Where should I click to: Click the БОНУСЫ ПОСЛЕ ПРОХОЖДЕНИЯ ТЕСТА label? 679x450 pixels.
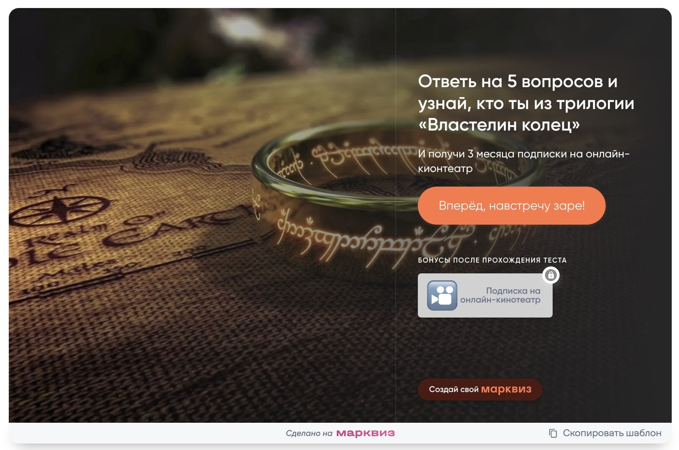492,260
